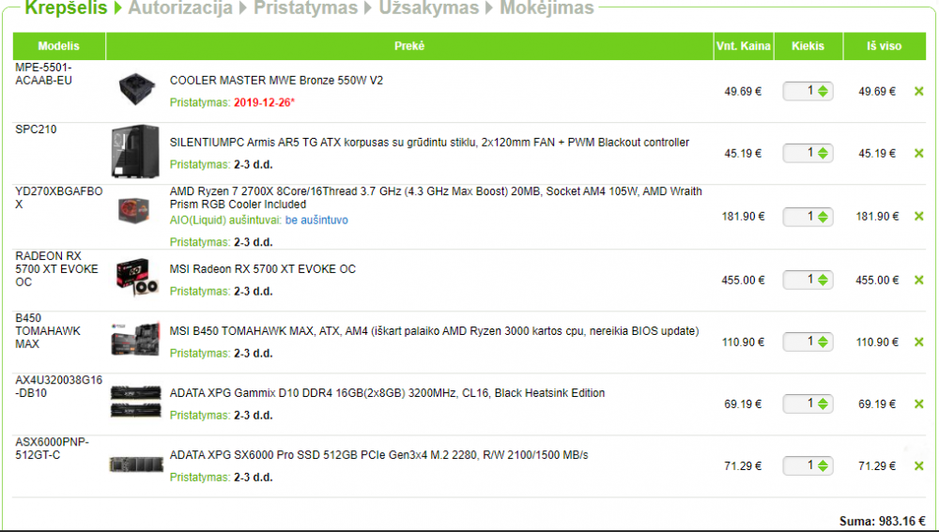
Task: Click the Prekė column header
Action: tap(409, 46)
